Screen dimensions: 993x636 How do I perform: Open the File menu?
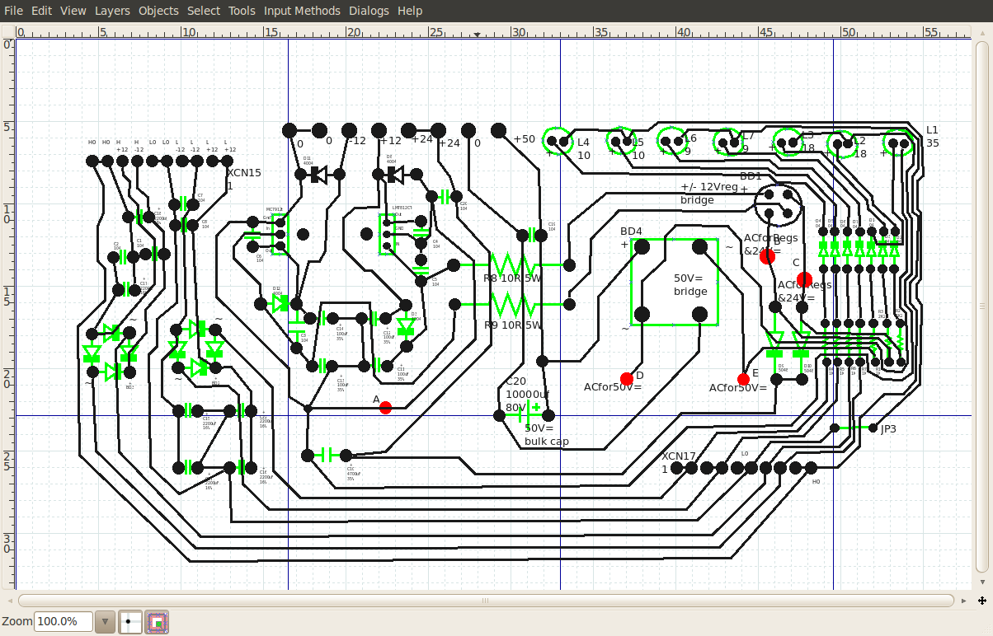coord(14,11)
